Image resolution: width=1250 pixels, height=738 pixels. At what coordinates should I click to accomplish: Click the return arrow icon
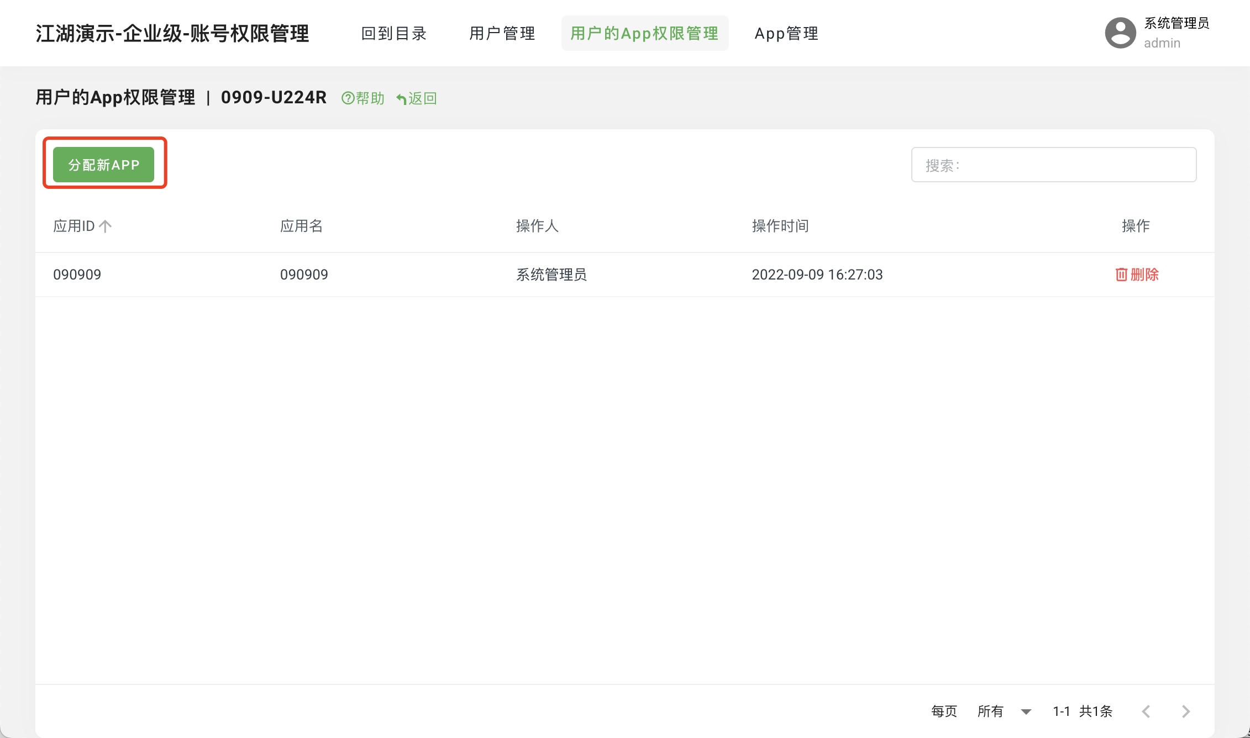tap(402, 99)
